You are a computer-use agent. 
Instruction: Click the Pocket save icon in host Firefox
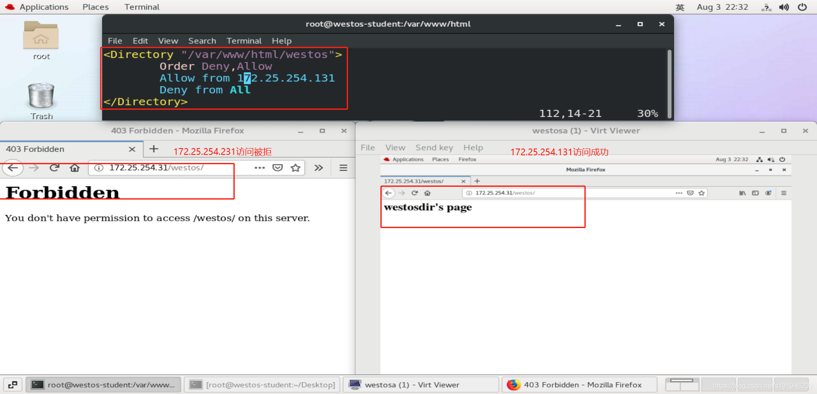click(278, 168)
